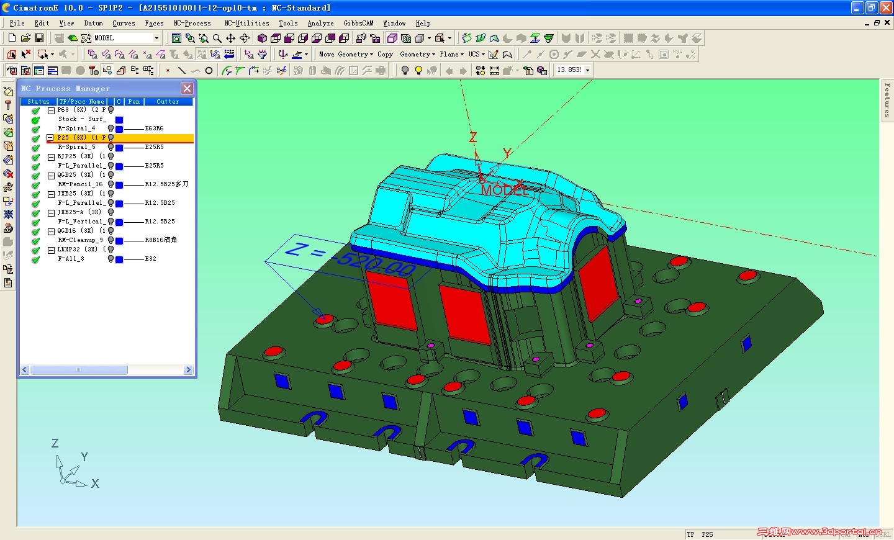Toggle the bulb for RM-Pencil_16 procedure
The width and height of the screenshot is (894, 540).
(x=111, y=184)
